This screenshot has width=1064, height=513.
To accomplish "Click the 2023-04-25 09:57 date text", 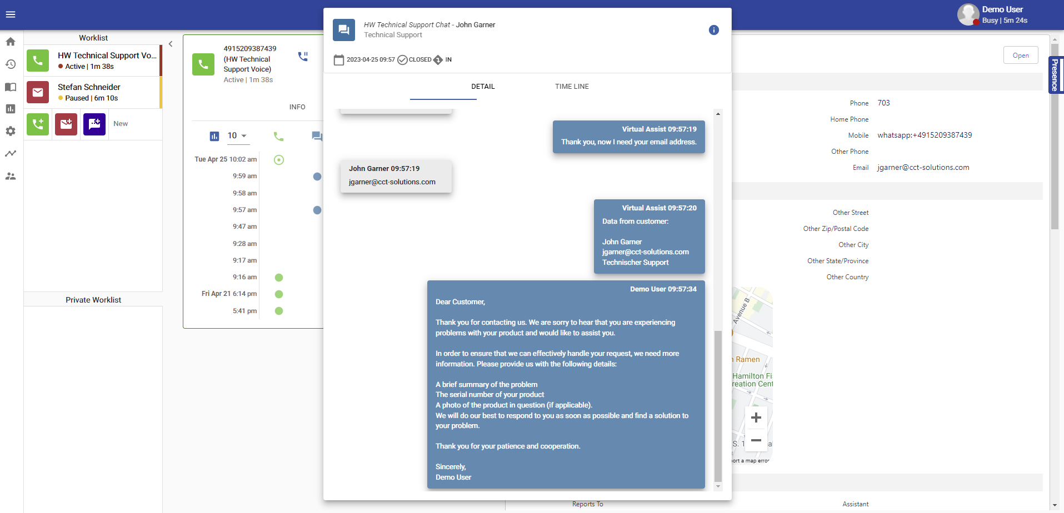I will point(371,60).
